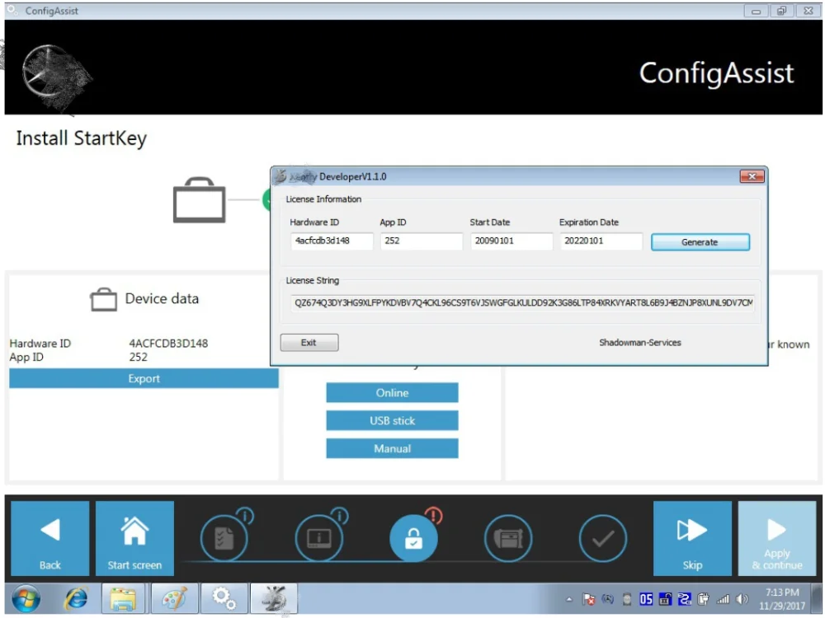Click the Device data heading
This screenshot has height=618, width=825.
coord(162,298)
